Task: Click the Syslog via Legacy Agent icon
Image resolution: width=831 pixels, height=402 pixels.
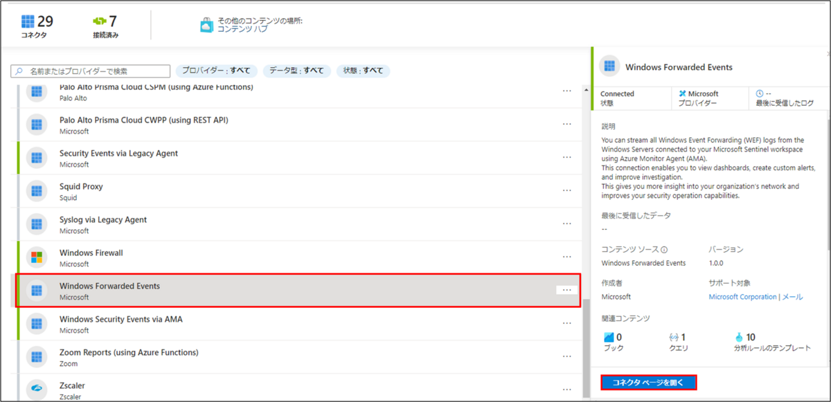Action: click(x=36, y=224)
